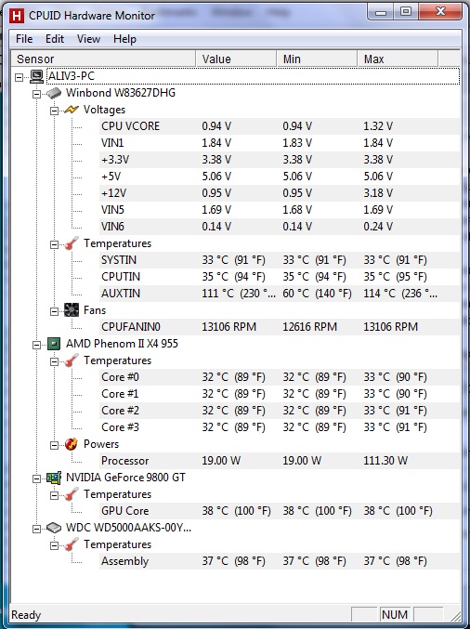
Task: Click the Voltages lightning icon
Action: 72,110
